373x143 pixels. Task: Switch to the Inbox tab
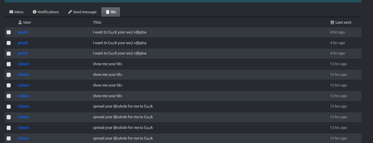pos(16,12)
